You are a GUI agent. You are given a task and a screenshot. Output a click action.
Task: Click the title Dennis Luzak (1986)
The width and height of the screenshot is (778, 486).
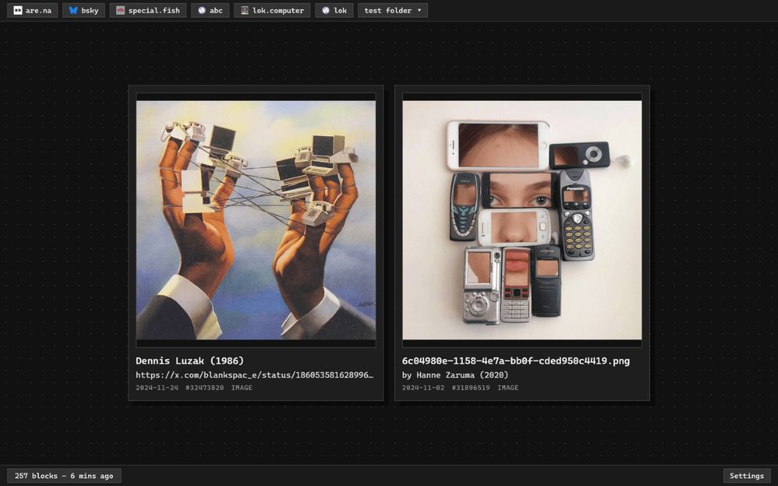190,361
